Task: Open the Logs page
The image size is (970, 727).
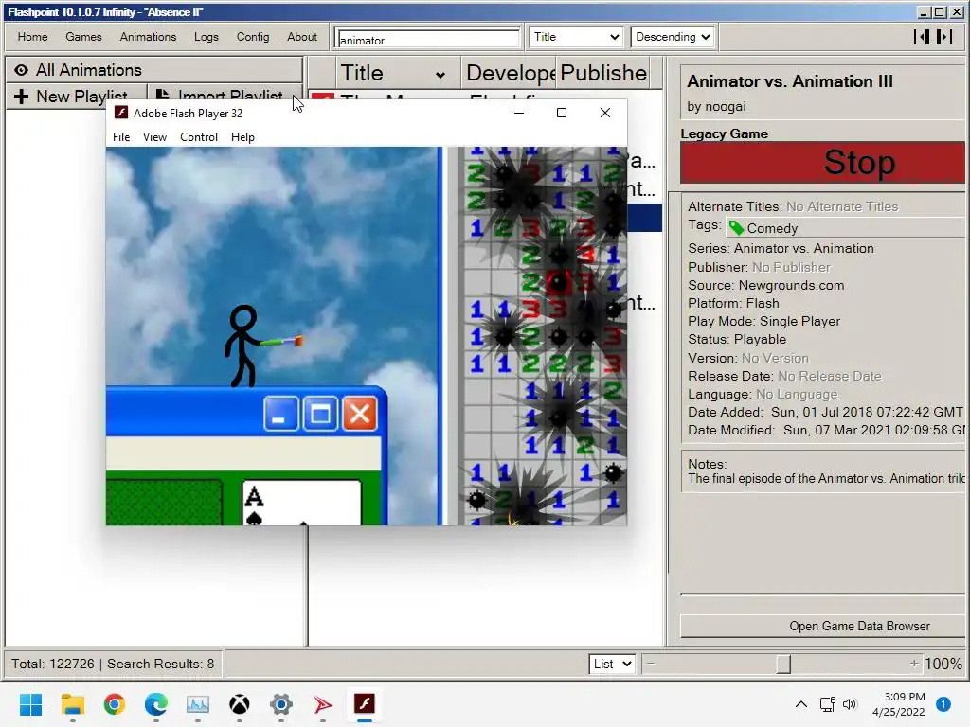Action: point(206,37)
